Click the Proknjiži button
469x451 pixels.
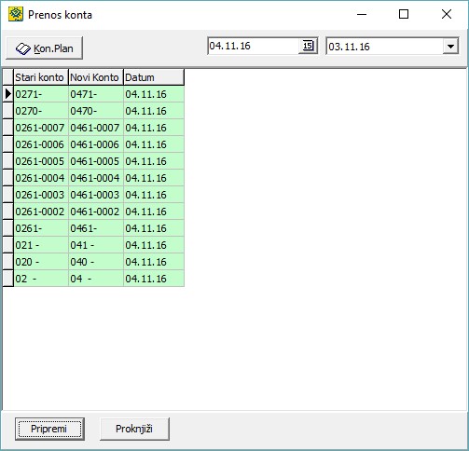pyautogui.click(x=134, y=429)
